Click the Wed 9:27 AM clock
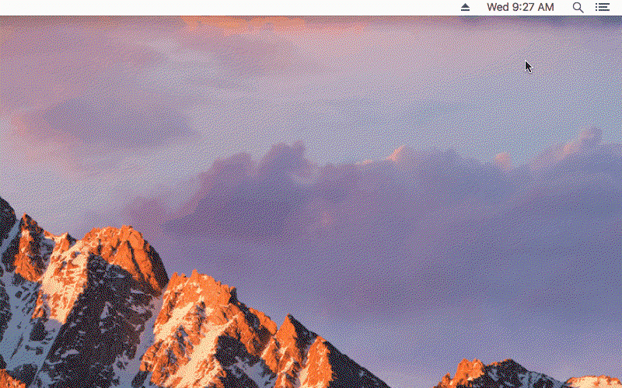The height and width of the screenshot is (388, 622). pos(520,7)
